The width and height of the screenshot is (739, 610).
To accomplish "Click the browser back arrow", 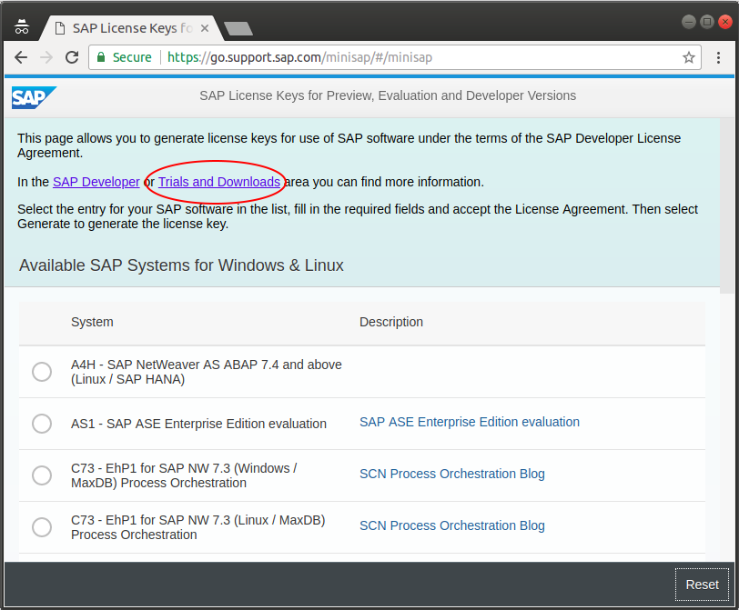I will point(21,57).
